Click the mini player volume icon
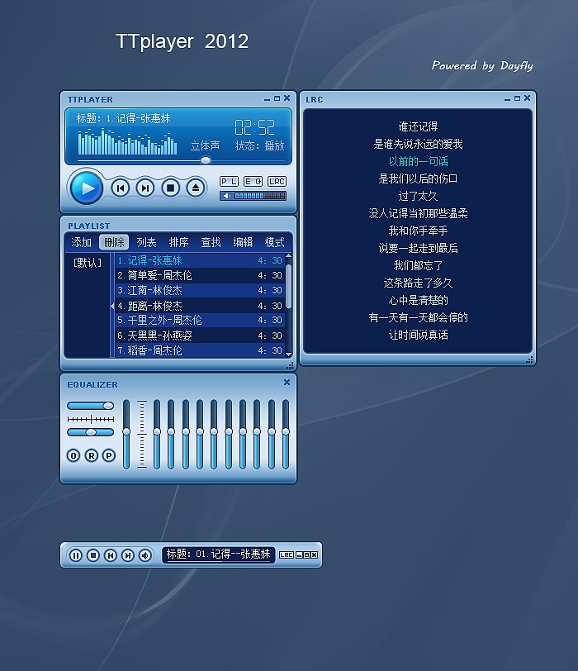Image resolution: width=578 pixels, height=671 pixels. 145,555
